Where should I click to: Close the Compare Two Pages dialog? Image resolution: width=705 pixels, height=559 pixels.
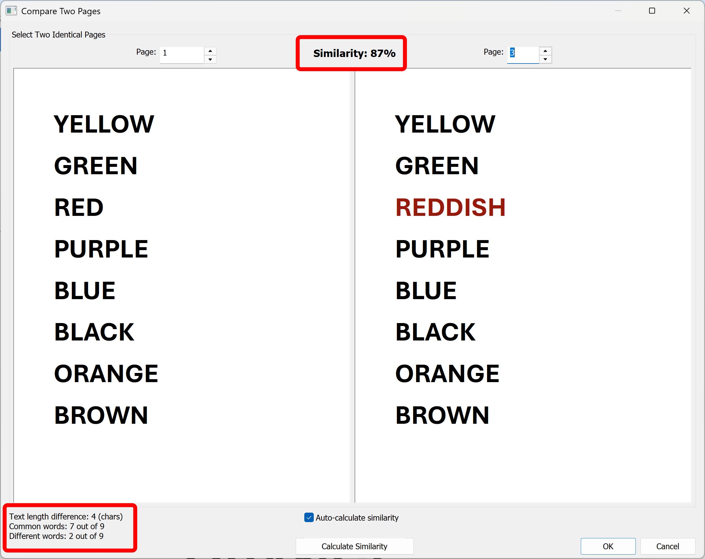pos(686,11)
